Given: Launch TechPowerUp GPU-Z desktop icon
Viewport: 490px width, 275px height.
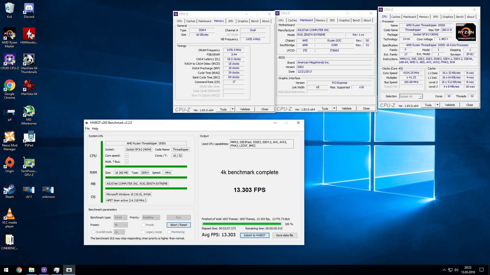Looking at the screenshot, I should click(x=29, y=166).
